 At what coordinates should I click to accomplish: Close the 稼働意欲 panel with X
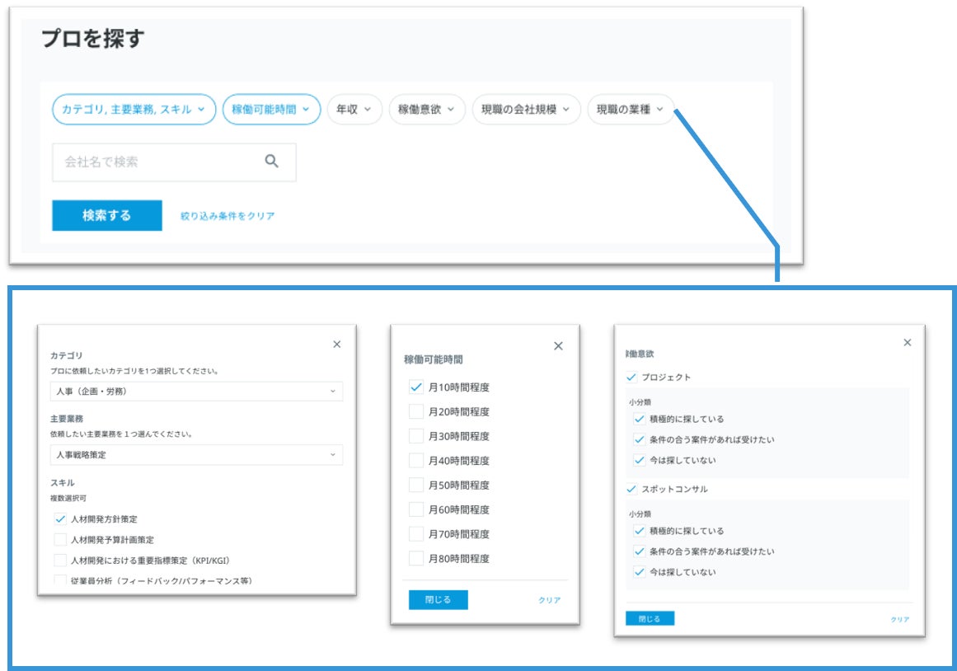(x=908, y=343)
